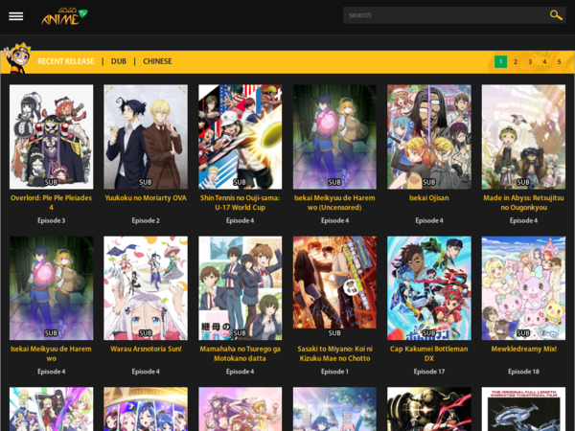This screenshot has width=575, height=431.
Task: Open Warau Arsnotoria Sun! poster
Action: click(146, 287)
